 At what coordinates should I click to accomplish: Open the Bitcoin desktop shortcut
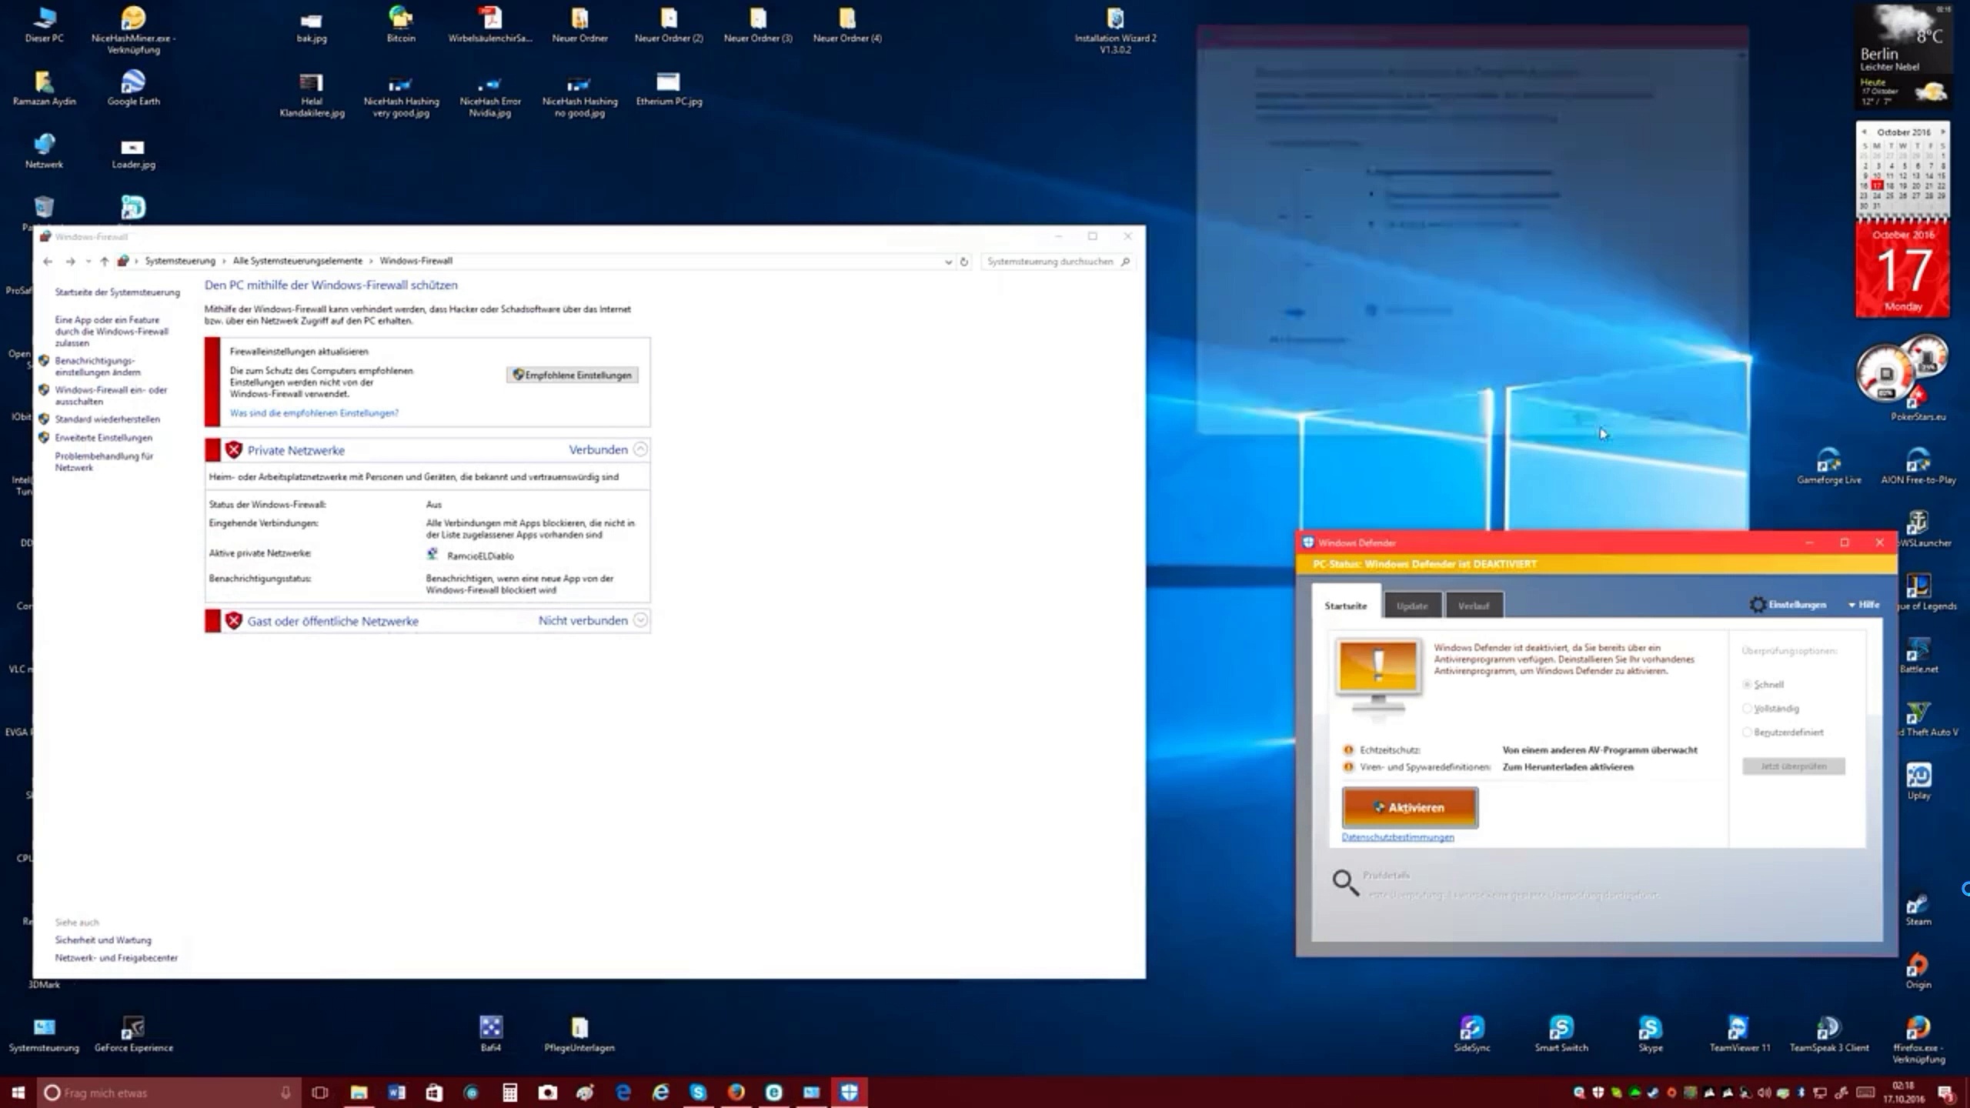pyautogui.click(x=400, y=19)
